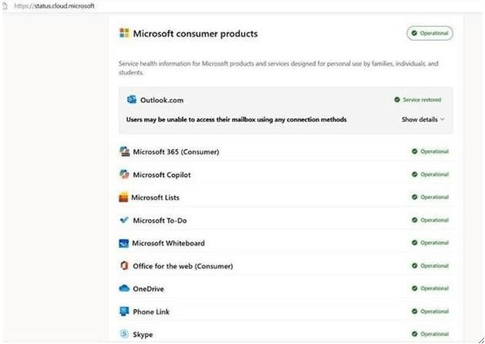Image resolution: width=485 pixels, height=344 pixels.
Task: Select the OneDrive row label
Action: (x=149, y=289)
